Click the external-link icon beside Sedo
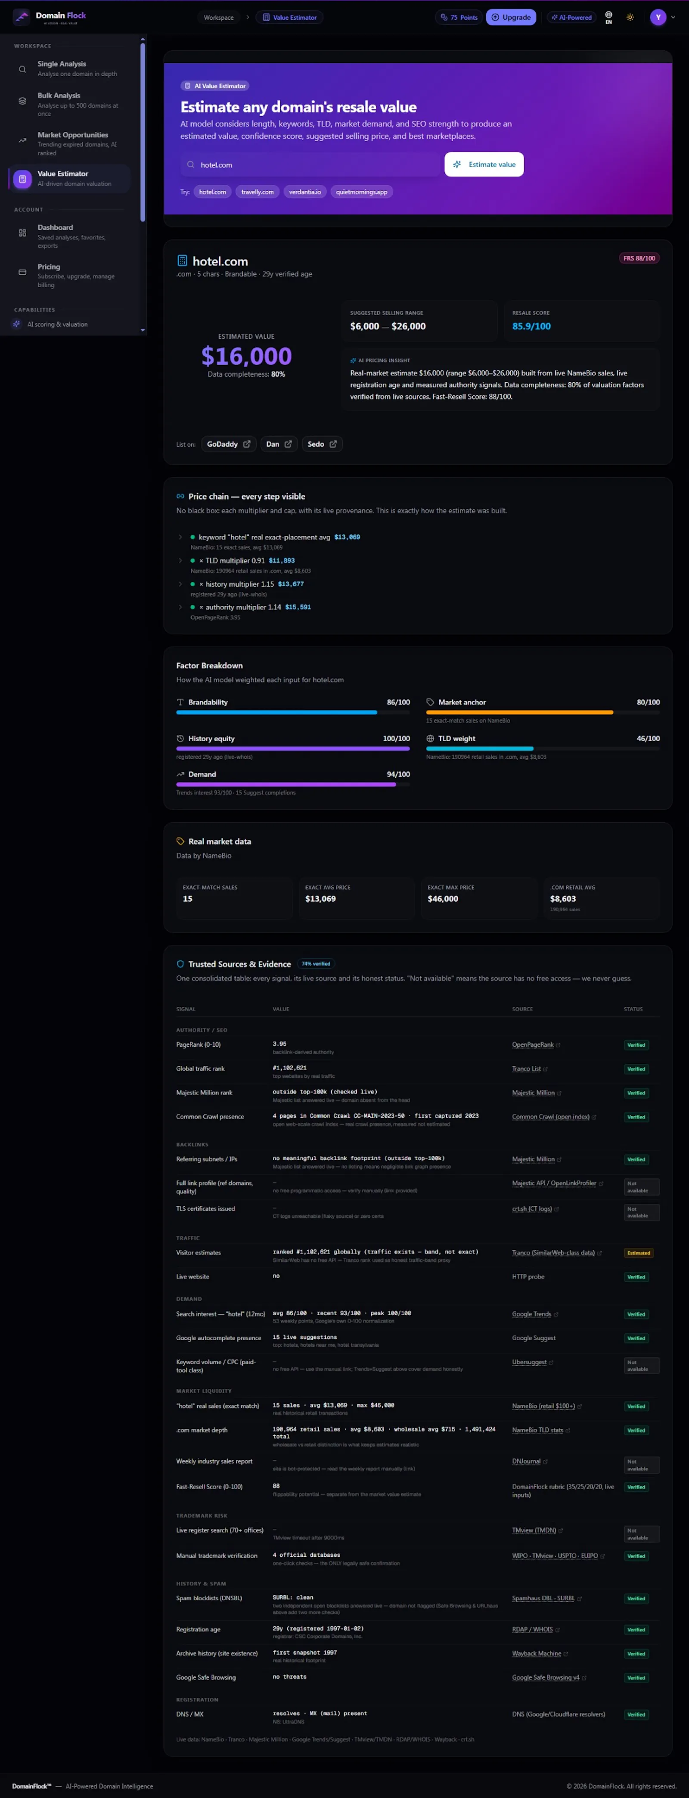 (x=333, y=444)
